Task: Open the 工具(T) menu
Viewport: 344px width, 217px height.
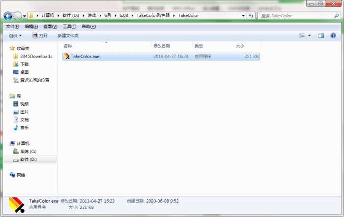Action: tap(70, 27)
